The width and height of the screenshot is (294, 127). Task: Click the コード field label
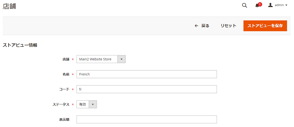[64, 89]
